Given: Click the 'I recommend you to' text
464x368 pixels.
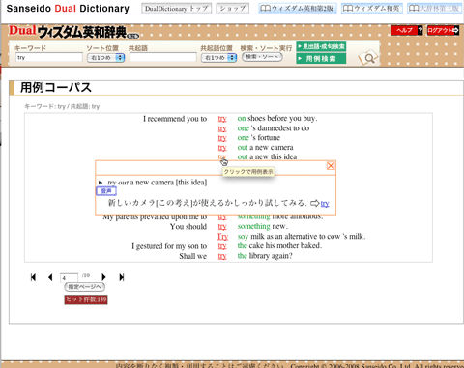Looking at the screenshot, I should coord(175,119).
